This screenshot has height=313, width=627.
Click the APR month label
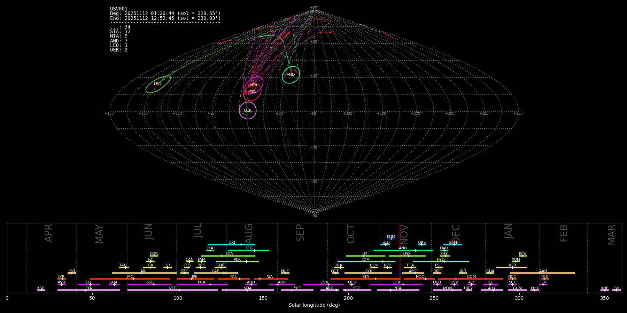(48, 233)
